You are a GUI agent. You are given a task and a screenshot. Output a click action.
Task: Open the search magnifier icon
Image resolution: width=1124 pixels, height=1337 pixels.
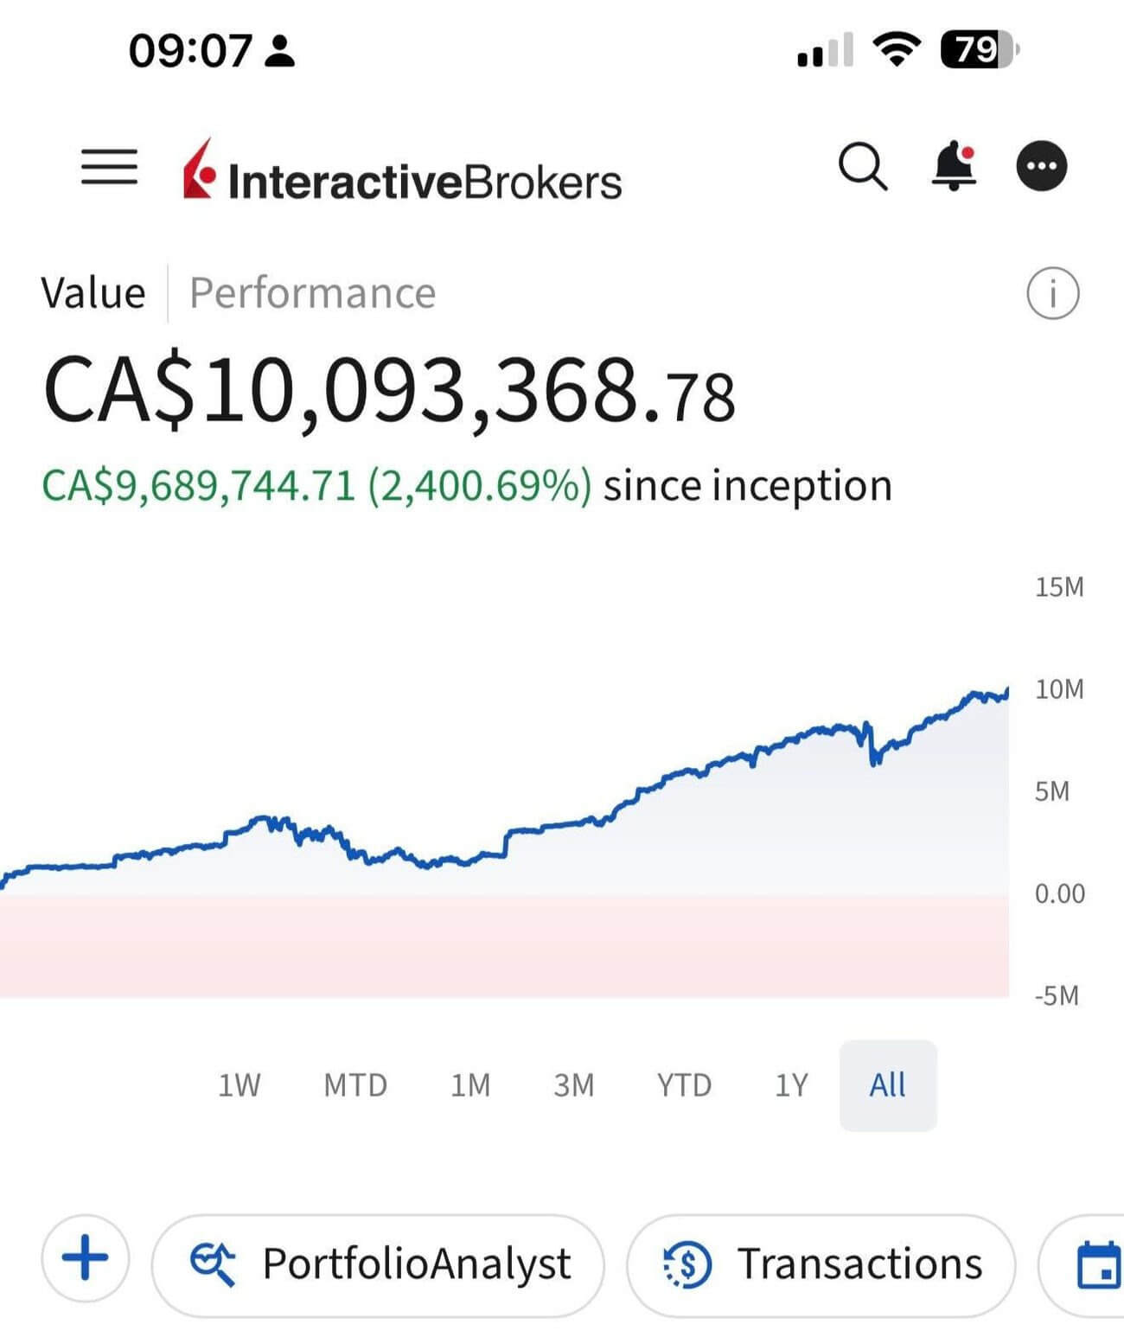pos(862,166)
